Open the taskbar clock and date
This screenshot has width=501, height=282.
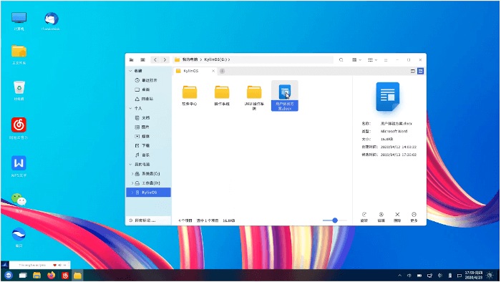(x=474, y=276)
